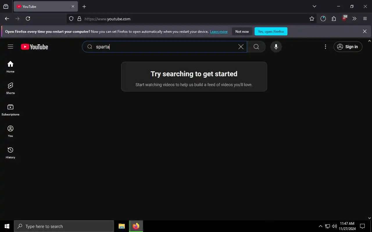The height and width of the screenshot is (232, 372).
Task: Open the circular gauge toolbar extension
Action: [x=323, y=19]
